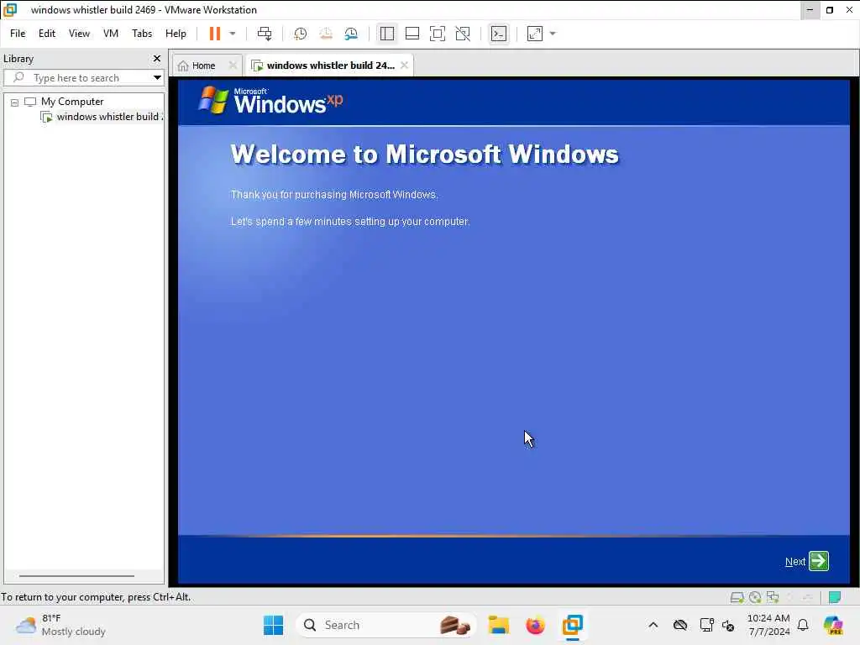
Task: Click the Unity mode toolbar icon
Action: (x=463, y=34)
